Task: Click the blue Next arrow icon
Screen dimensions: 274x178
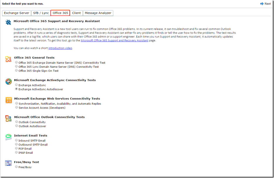Action: click(262, 4)
